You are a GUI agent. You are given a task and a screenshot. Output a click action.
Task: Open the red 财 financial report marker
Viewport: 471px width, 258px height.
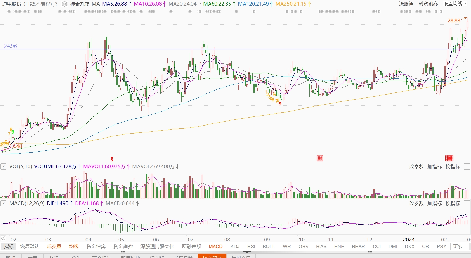(320, 158)
